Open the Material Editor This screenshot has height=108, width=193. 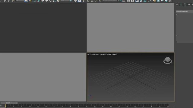[150, 1]
